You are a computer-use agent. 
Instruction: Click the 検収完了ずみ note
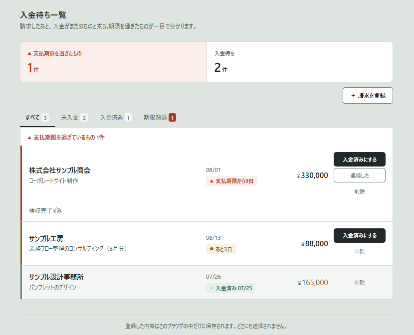click(x=45, y=211)
